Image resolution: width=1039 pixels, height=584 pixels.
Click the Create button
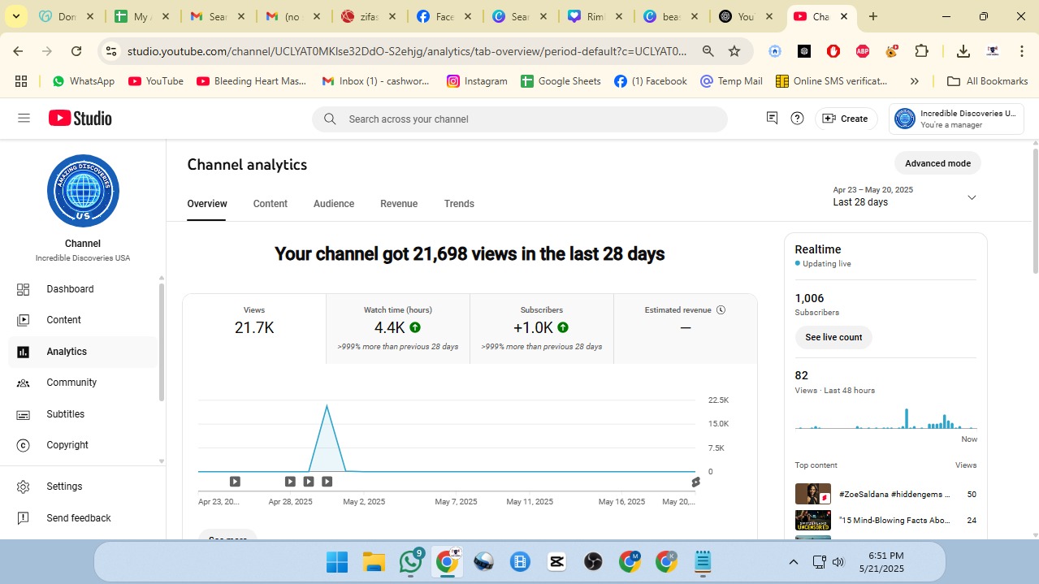(x=846, y=119)
